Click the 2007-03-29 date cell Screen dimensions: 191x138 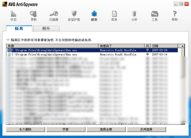coord(160,50)
